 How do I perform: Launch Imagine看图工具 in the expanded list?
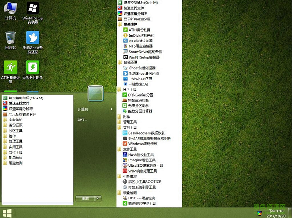(x=139, y=160)
